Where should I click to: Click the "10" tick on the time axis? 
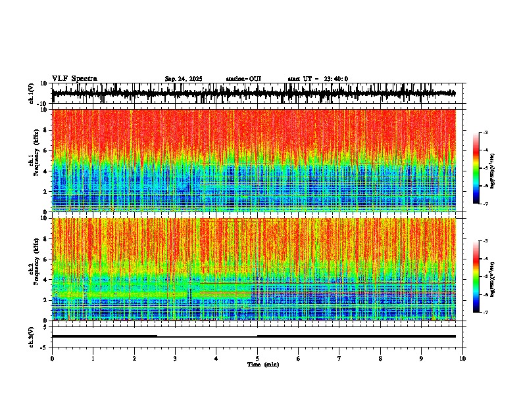(462, 359)
